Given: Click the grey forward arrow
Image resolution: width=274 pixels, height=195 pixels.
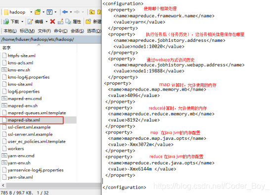Looking at the screenshot, I should [77, 12].
